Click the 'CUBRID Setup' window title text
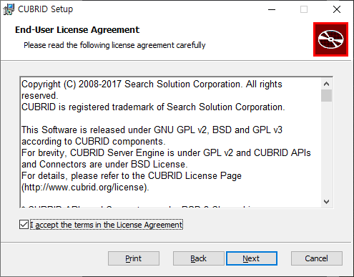Screen dimensions: 354x277 pyautogui.click(x=46, y=9)
